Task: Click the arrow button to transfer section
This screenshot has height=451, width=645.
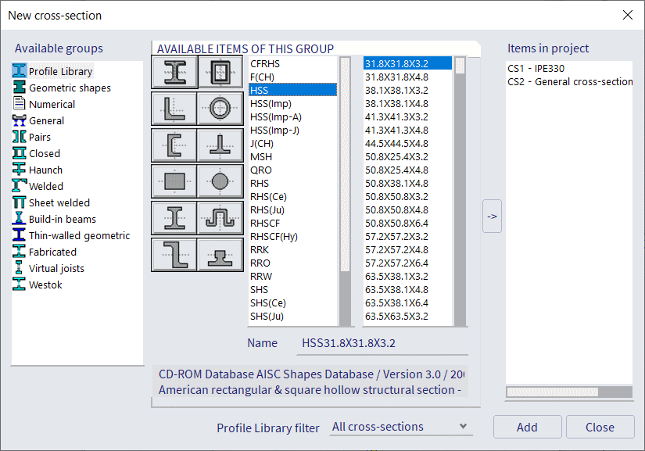Action: (x=492, y=217)
